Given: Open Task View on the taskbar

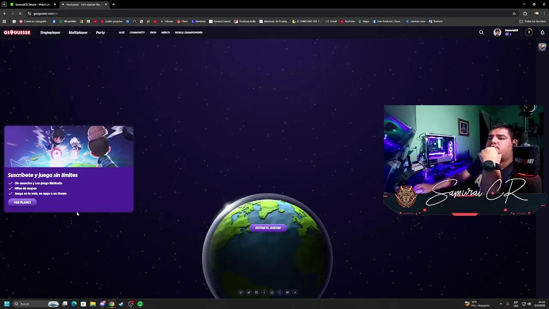Looking at the screenshot, I should tap(65, 304).
